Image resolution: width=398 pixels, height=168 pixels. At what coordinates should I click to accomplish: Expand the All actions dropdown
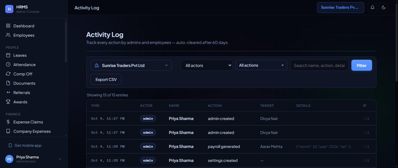261,65
